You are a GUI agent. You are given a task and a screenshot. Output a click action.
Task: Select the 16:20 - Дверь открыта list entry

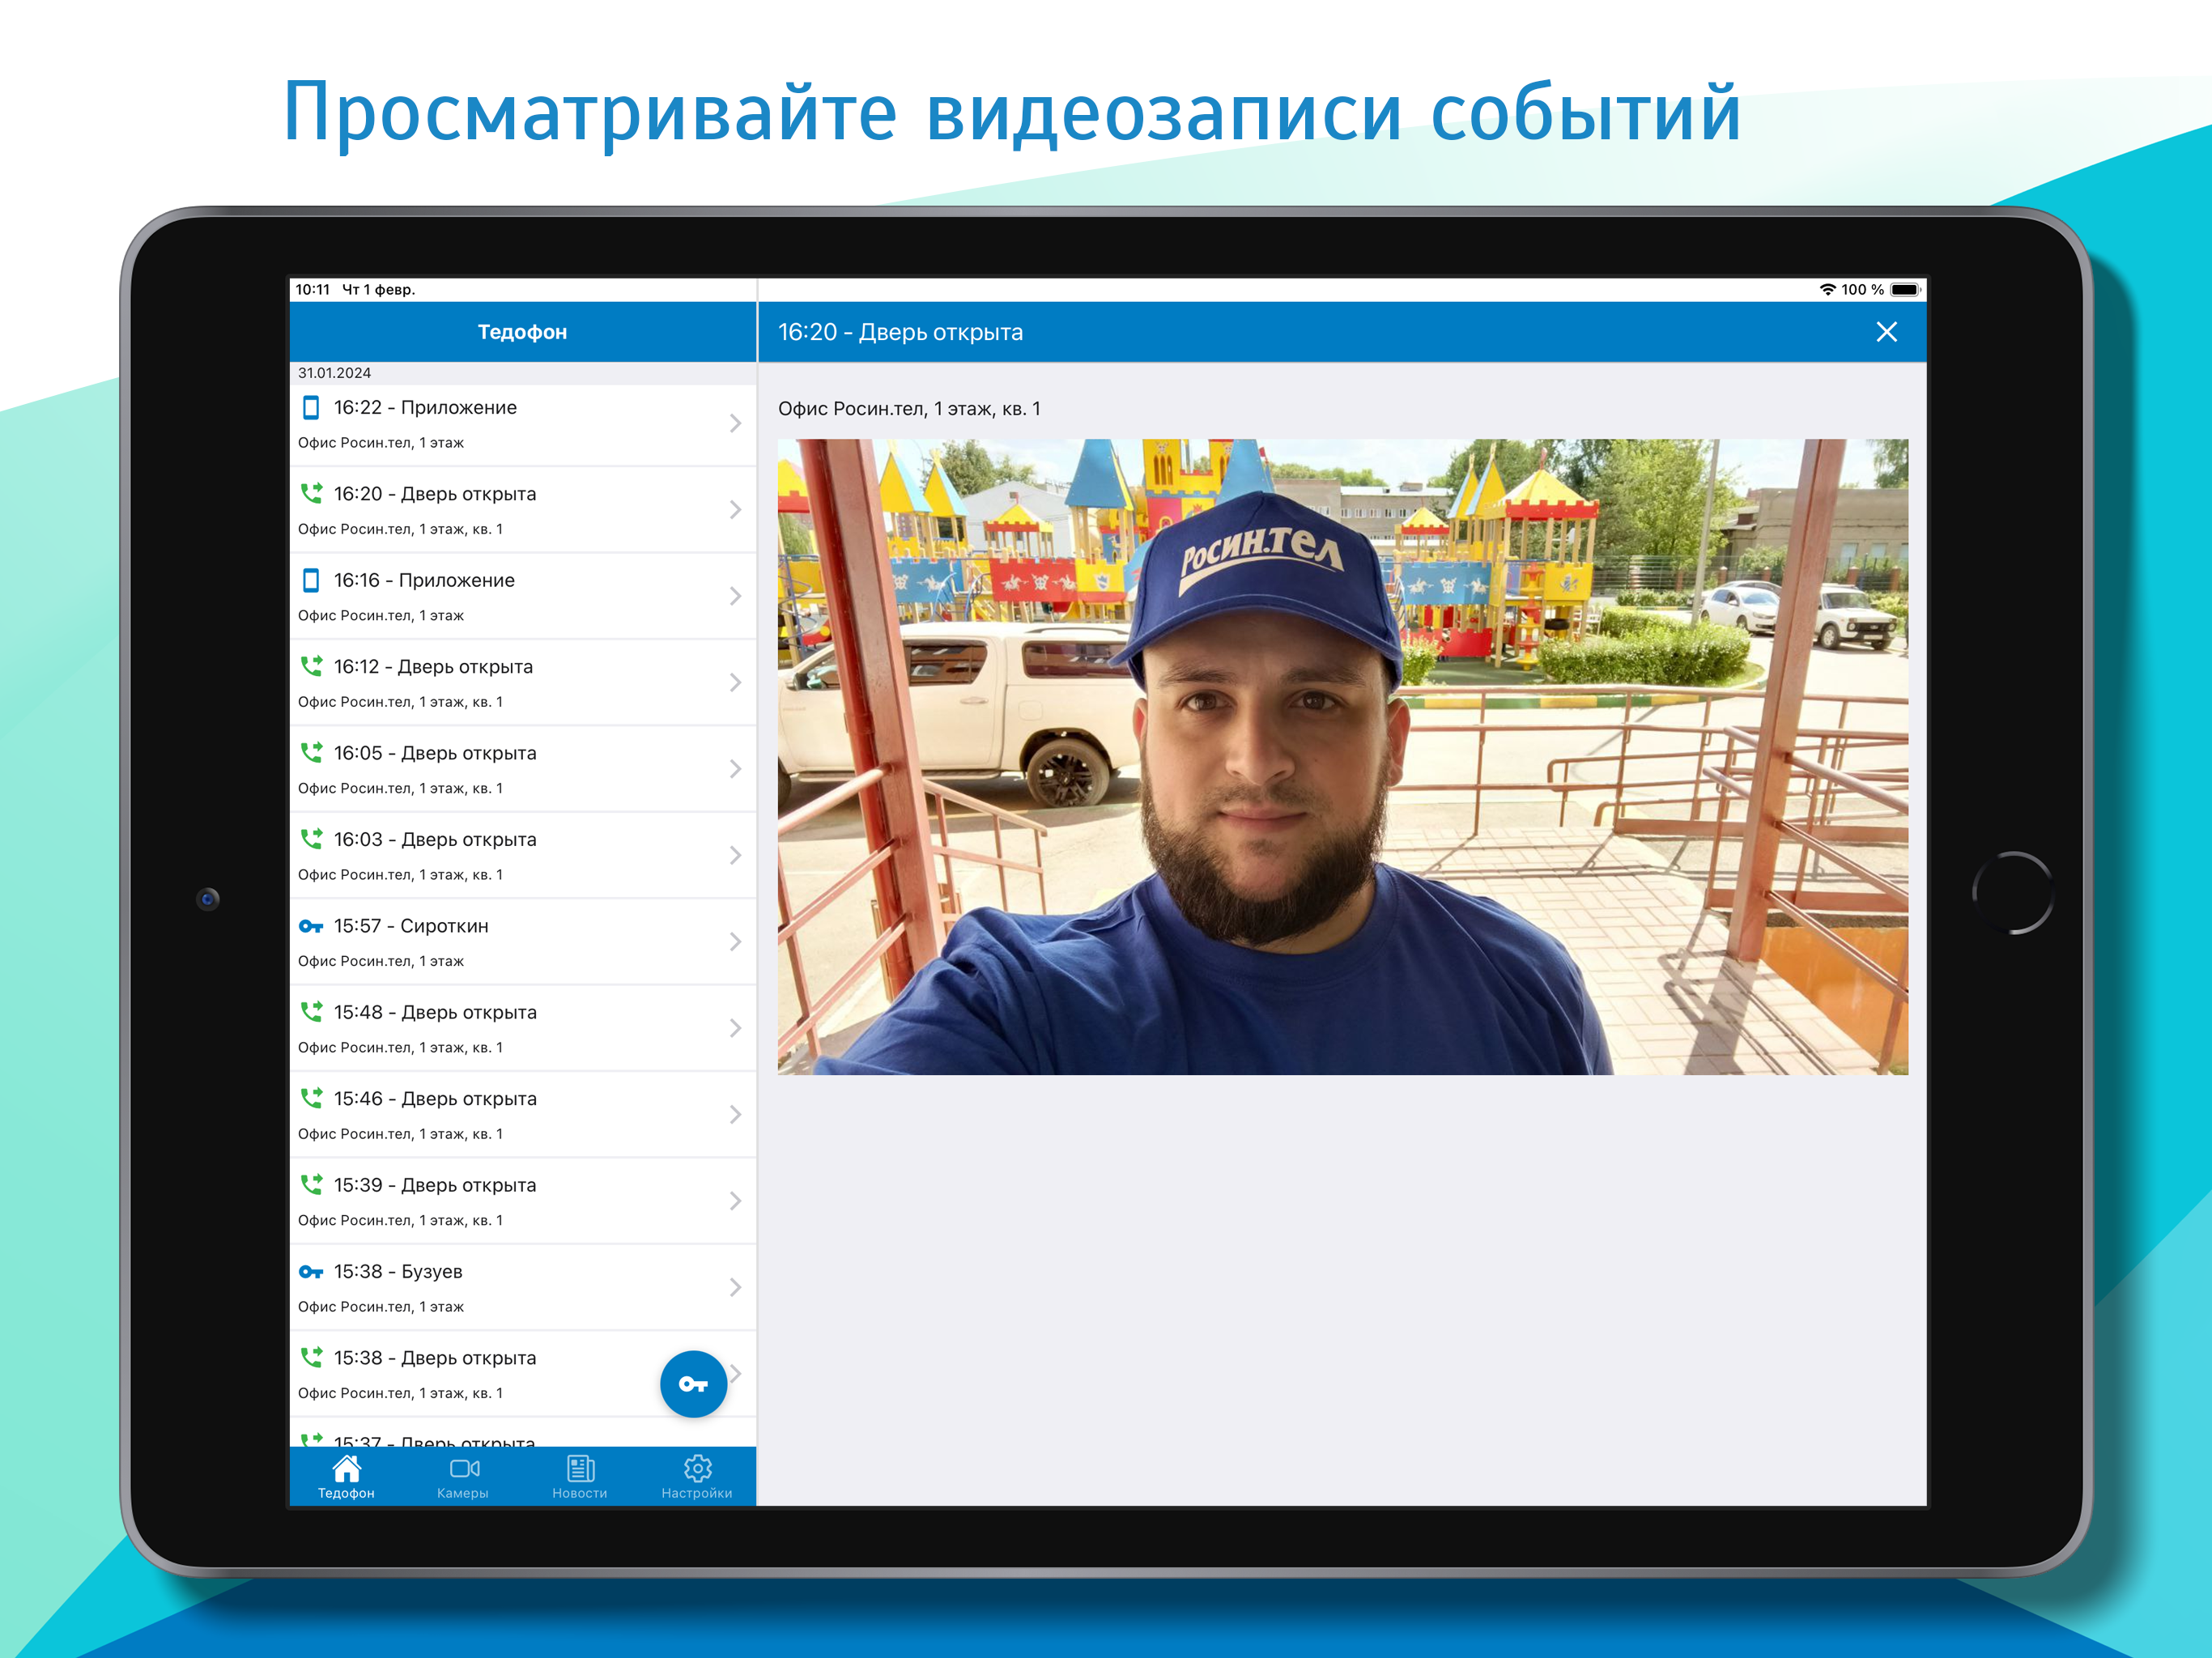pos(522,510)
